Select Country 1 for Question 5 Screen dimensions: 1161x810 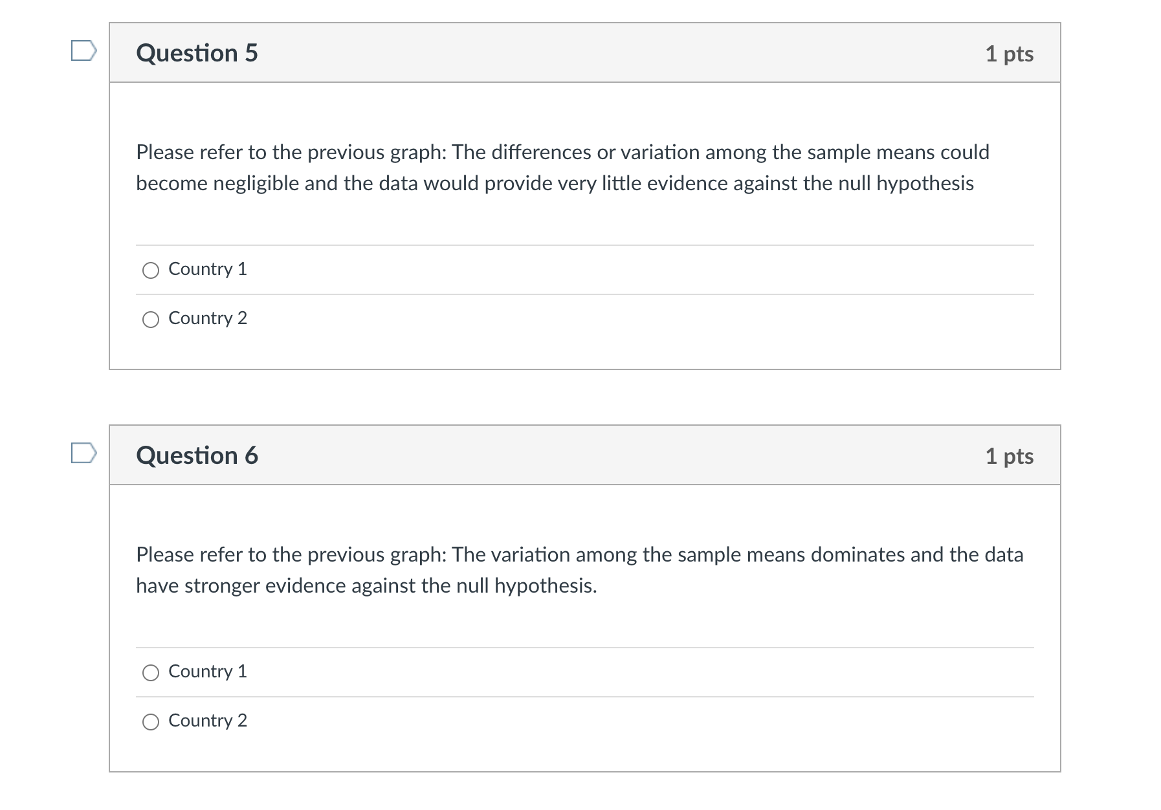[x=151, y=270]
